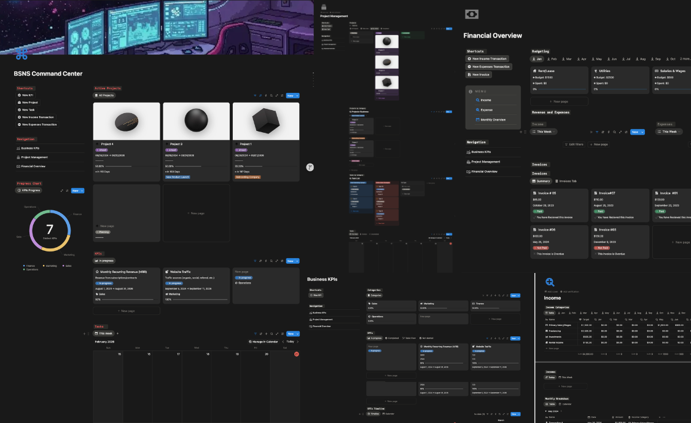The height and width of the screenshot is (423, 691).
Task: Expand the This Week dropdown under Income
Action: (554, 132)
